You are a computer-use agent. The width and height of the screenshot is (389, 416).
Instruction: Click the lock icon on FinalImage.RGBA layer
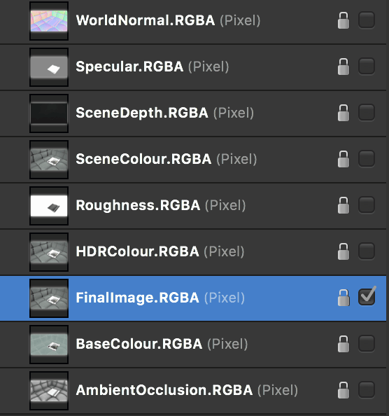coord(344,298)
